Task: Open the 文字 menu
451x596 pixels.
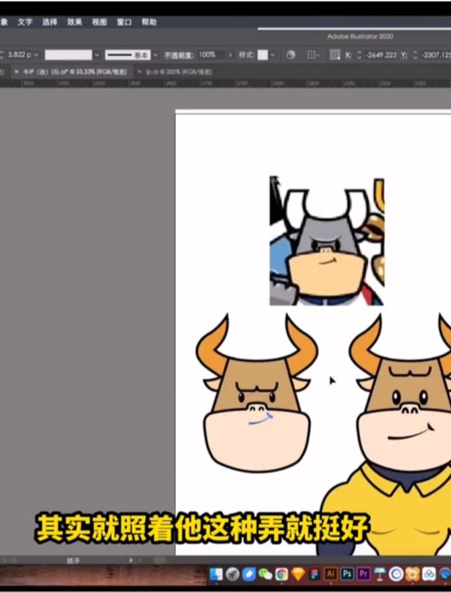Action: pos(25,22)
